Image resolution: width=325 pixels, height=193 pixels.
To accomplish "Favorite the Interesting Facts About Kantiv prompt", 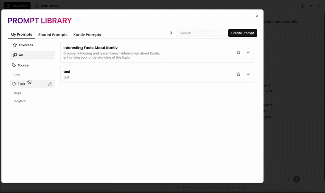I will [x=238, y=52].
